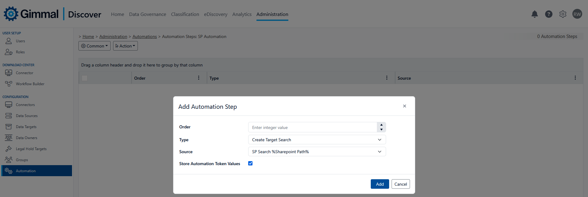Image resolution: width=588 pixels, height=197 pixels.
Task: Open the help question mark icon
Action: 548,14
